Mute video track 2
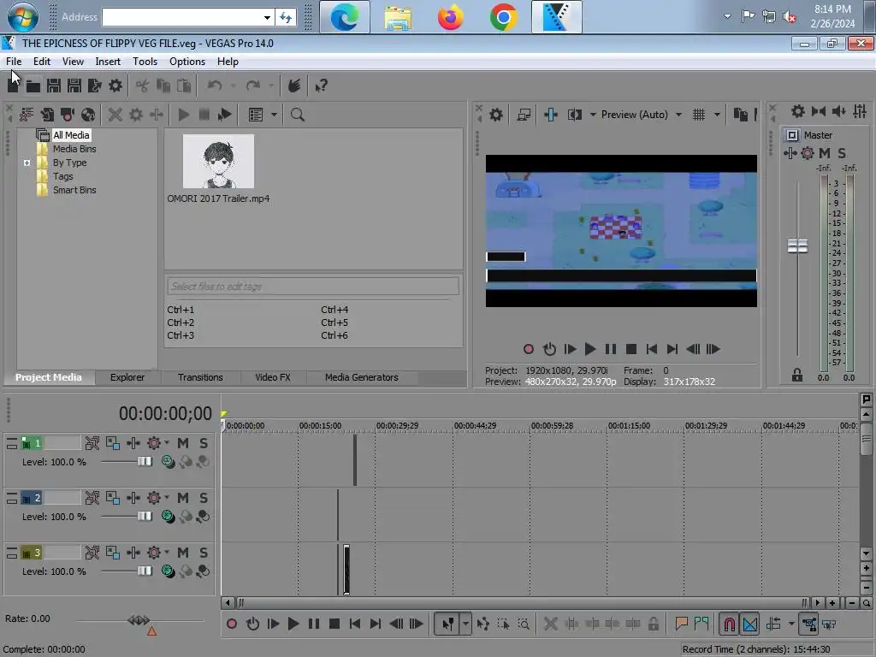 click(x=183, y=498)
